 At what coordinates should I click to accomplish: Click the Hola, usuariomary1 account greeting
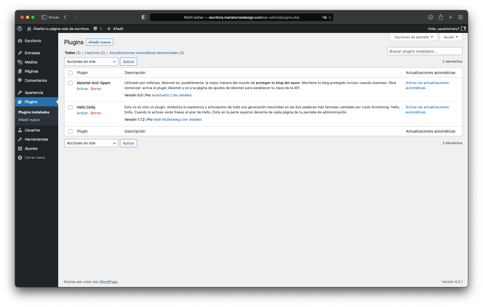coord(443,29)
